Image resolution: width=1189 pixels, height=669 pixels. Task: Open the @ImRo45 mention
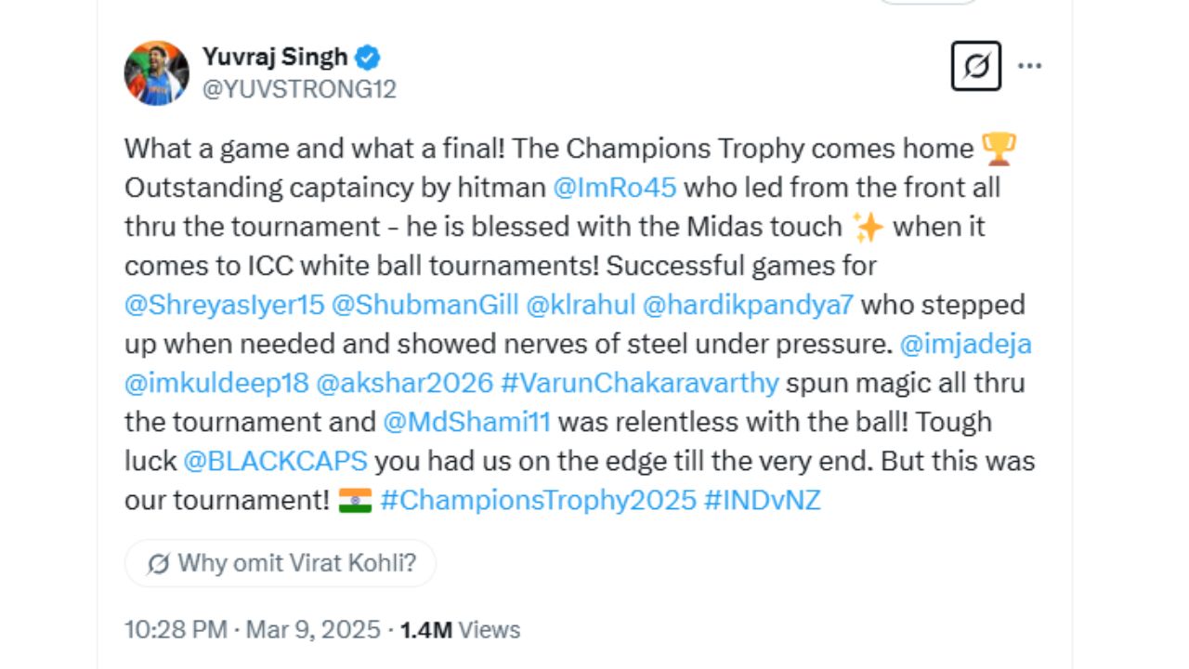point(614,188)
